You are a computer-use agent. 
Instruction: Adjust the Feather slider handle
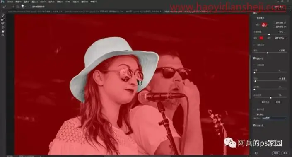tap(255, 81)
